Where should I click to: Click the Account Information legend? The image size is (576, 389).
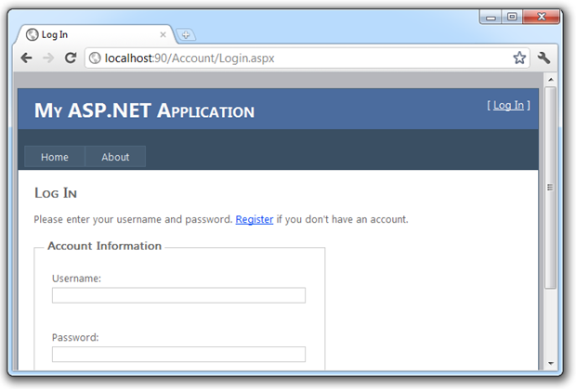[104, 245]
